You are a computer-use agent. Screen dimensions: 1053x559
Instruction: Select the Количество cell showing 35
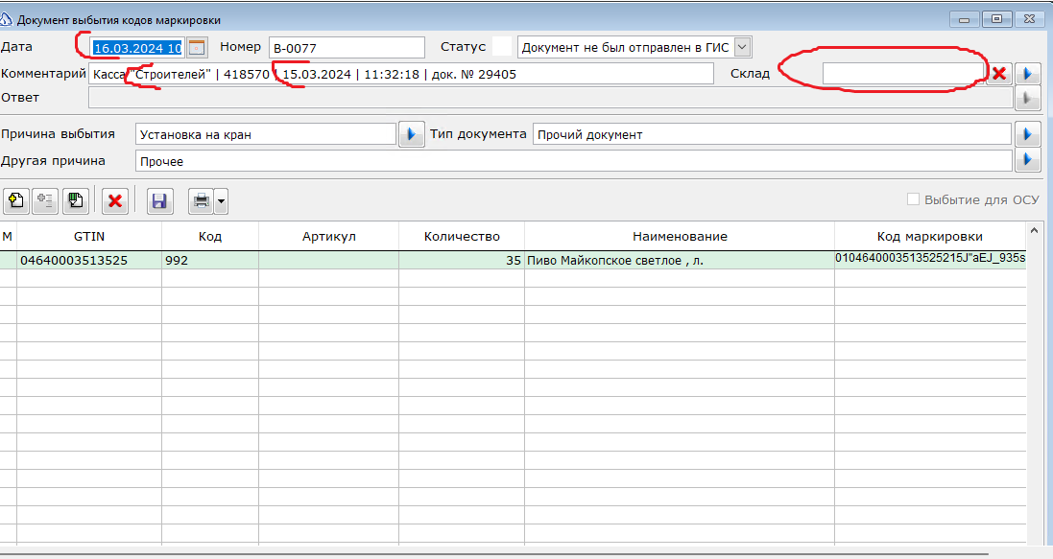462,261
